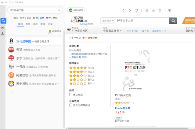The image size is (195, 129).
Task: Click the Kindle商店 category
Action: 75,50
